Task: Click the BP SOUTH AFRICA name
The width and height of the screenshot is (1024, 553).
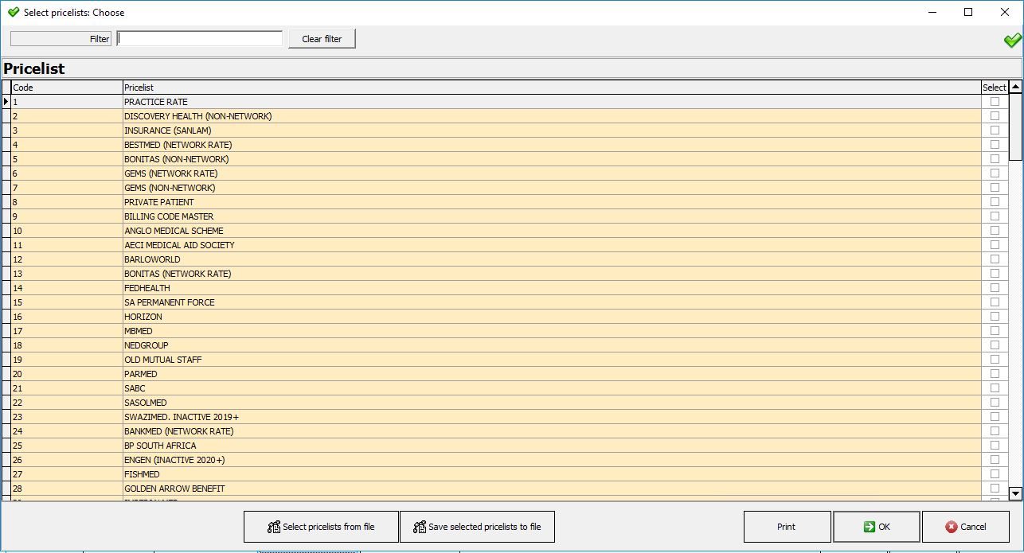Action: [160, 446]
